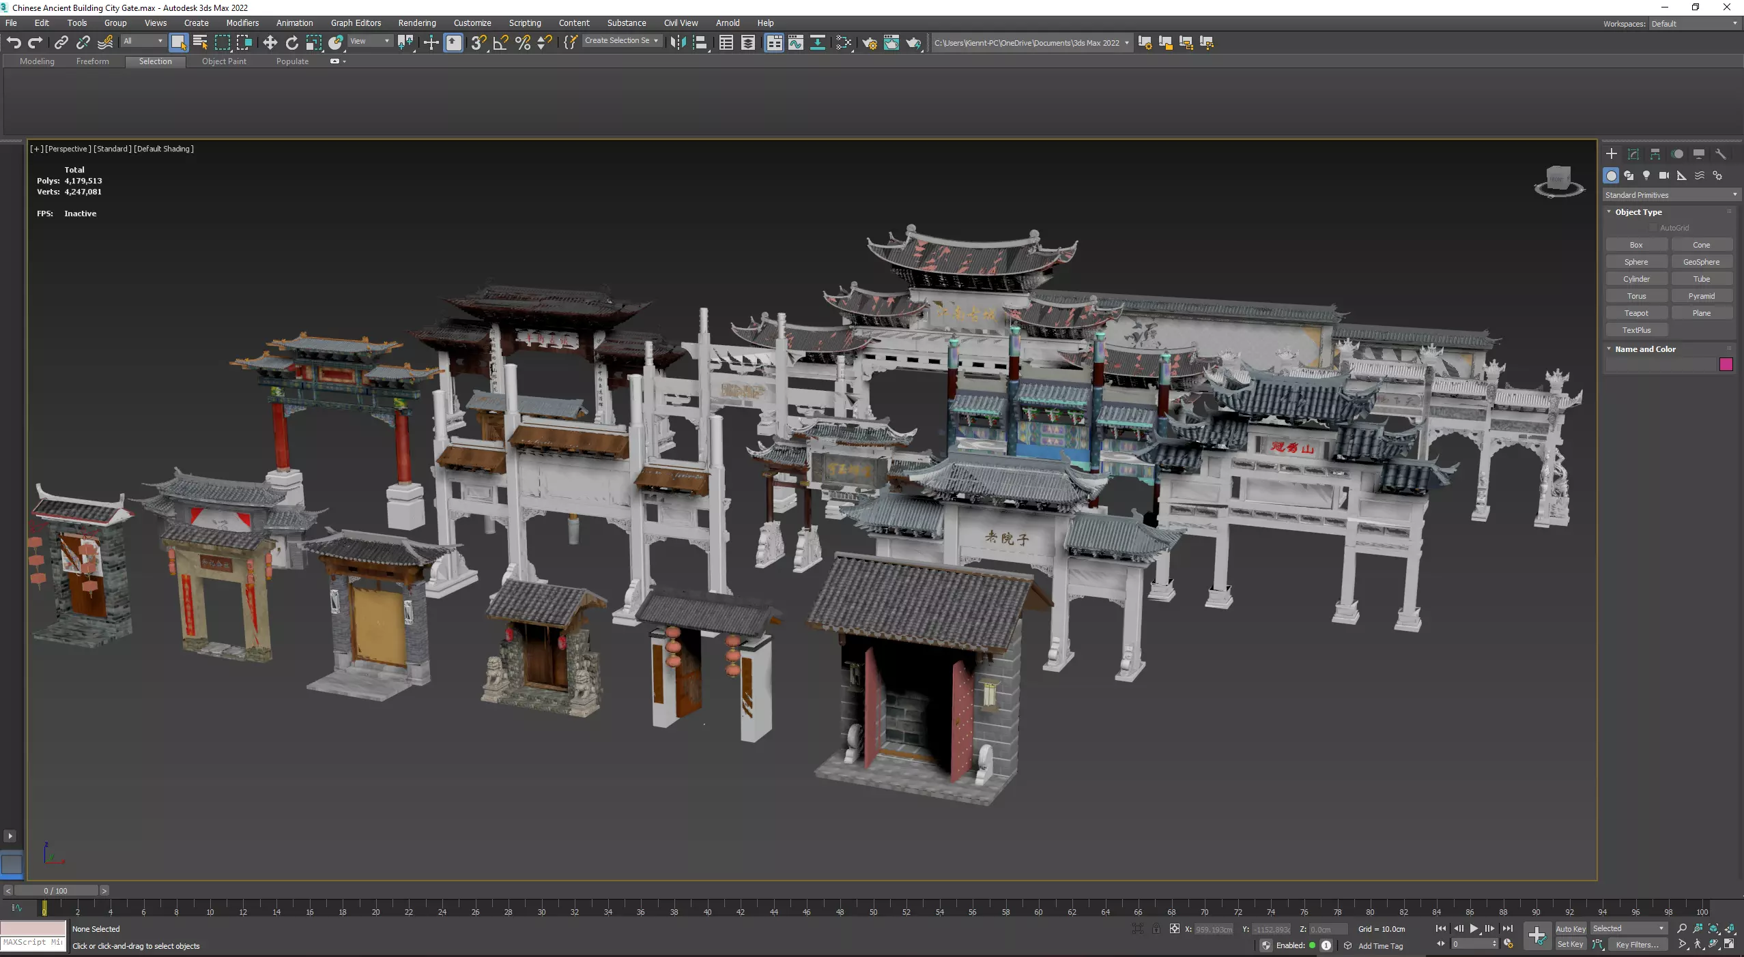This screenshot has width=1744, height=957.
Task: Open the key filter Selected dropdown
Action: (1629, 928)
